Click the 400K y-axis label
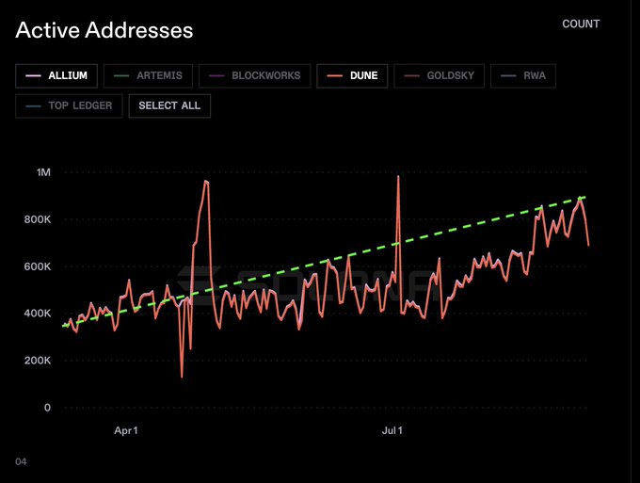Image resolution: width=640 pixels, height=483 pixels. (38, 314)
